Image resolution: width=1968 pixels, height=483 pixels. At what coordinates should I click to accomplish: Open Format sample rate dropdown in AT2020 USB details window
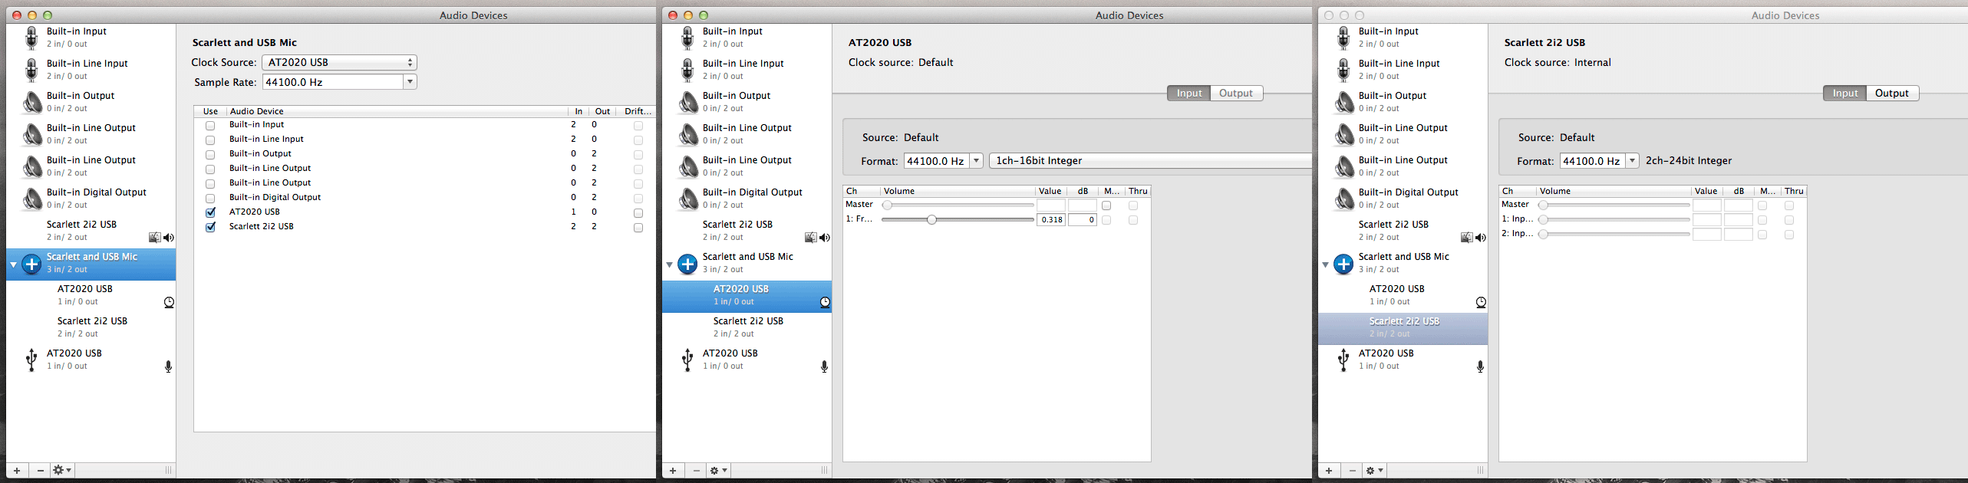click(x=977, y=161)
